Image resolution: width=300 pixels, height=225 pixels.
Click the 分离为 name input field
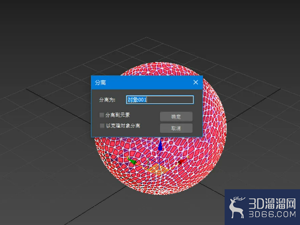pos(160,100)
